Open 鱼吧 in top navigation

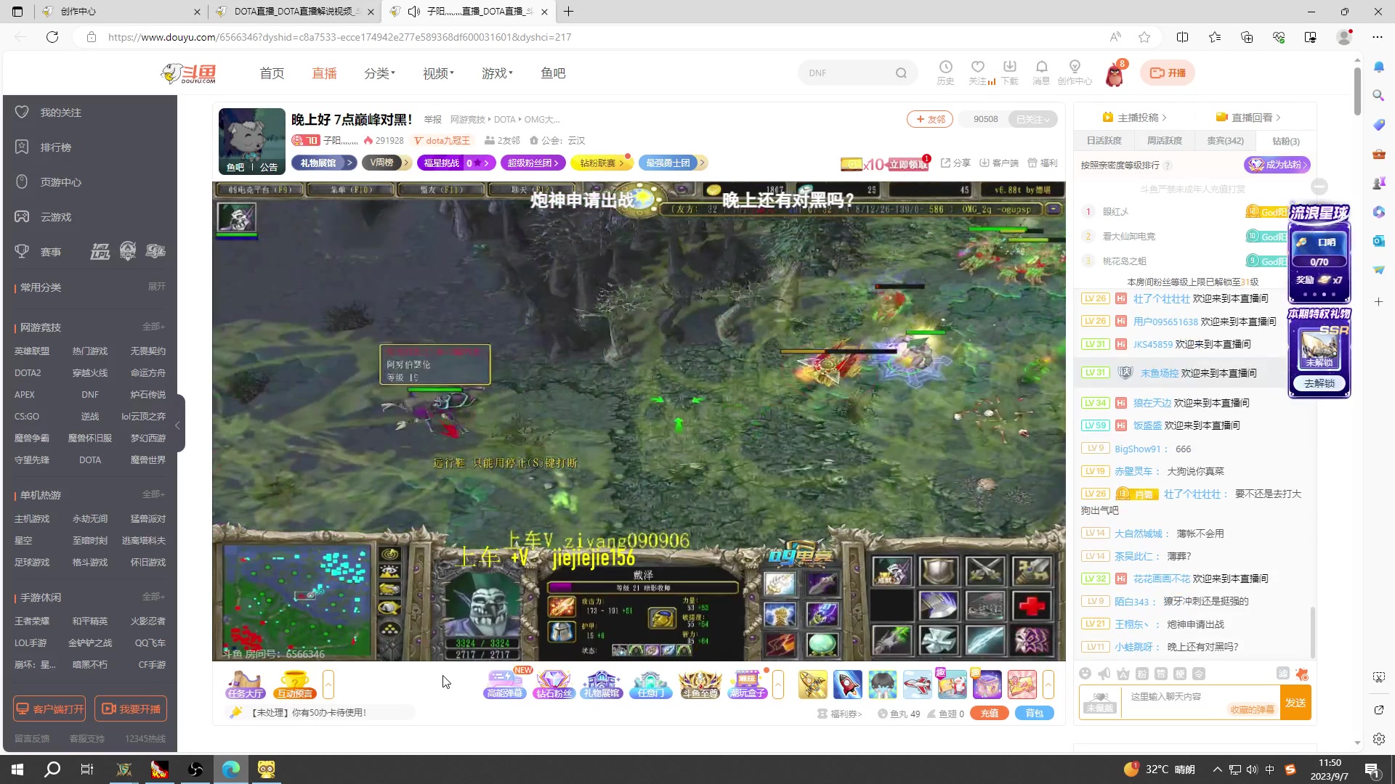coord(553,73)
